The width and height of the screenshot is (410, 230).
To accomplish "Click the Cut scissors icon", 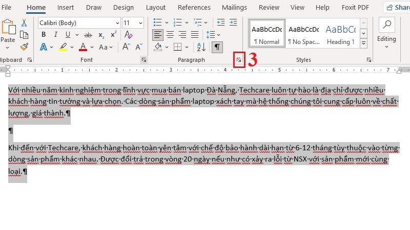I will [x=24, y=22].
